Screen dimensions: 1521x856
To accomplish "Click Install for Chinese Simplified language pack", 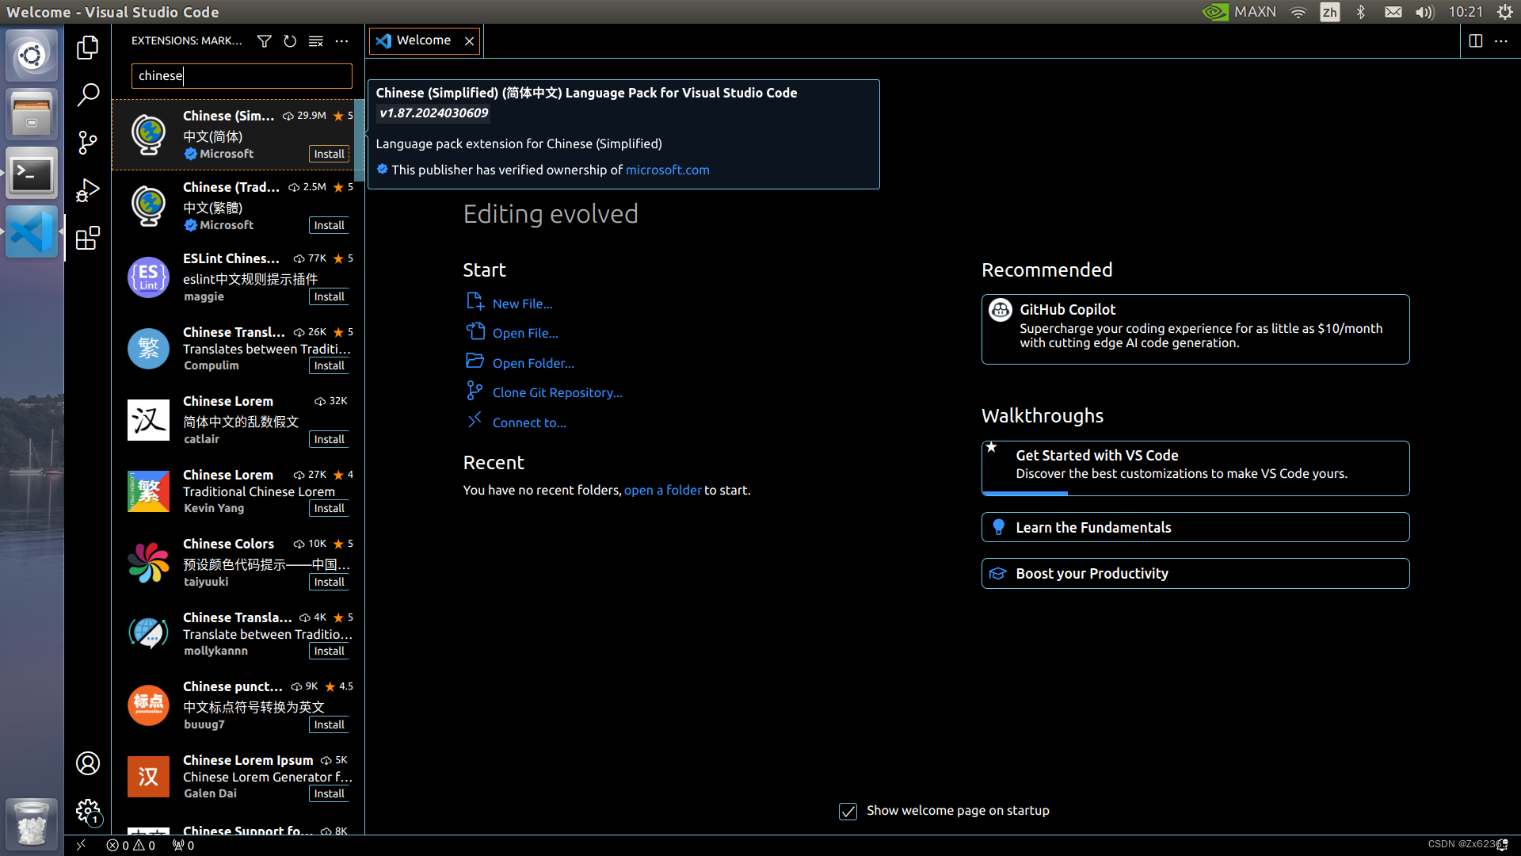I will coord(329,154).
